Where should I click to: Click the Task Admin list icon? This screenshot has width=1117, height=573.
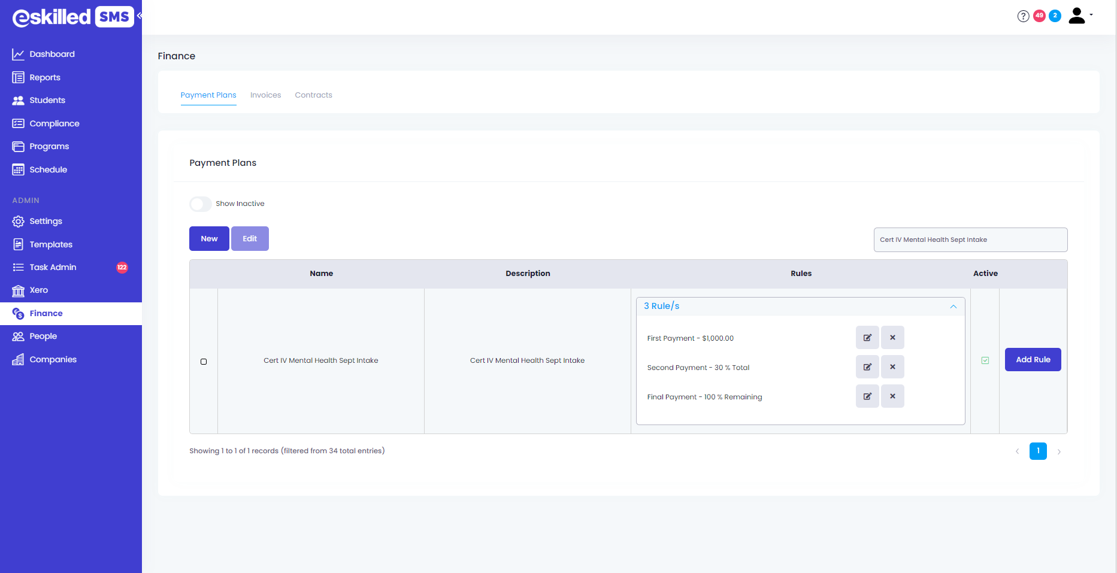coord(18,268)
